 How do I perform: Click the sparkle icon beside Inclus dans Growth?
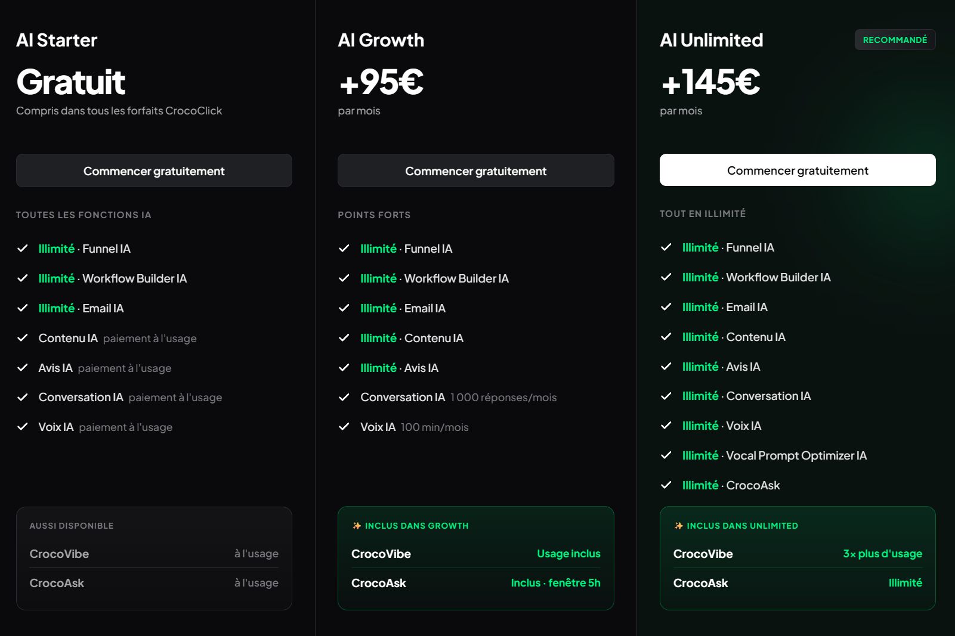pyautogui.click(x=357, y=526)
